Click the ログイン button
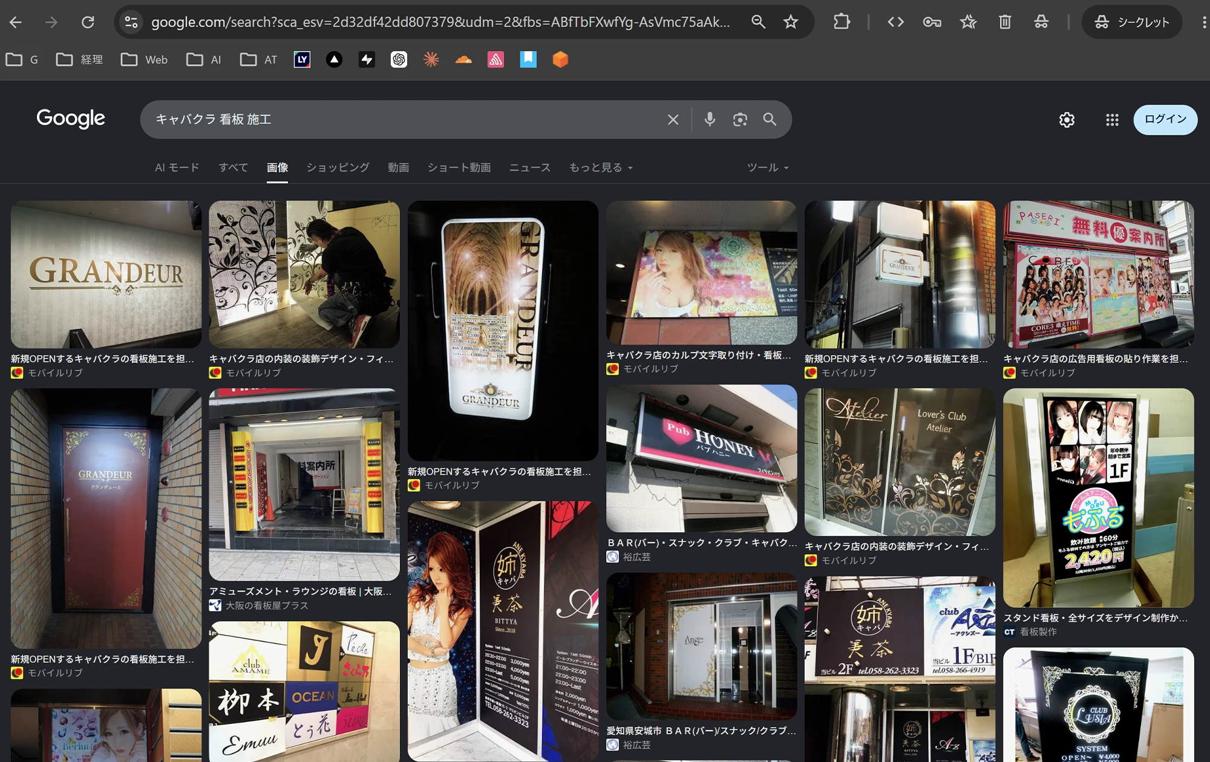 (1165, 119)
